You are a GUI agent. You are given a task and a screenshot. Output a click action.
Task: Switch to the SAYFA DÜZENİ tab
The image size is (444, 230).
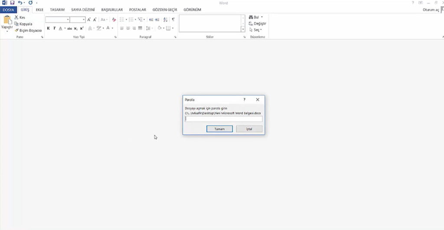pyautogui.click(x=82, y=10)
